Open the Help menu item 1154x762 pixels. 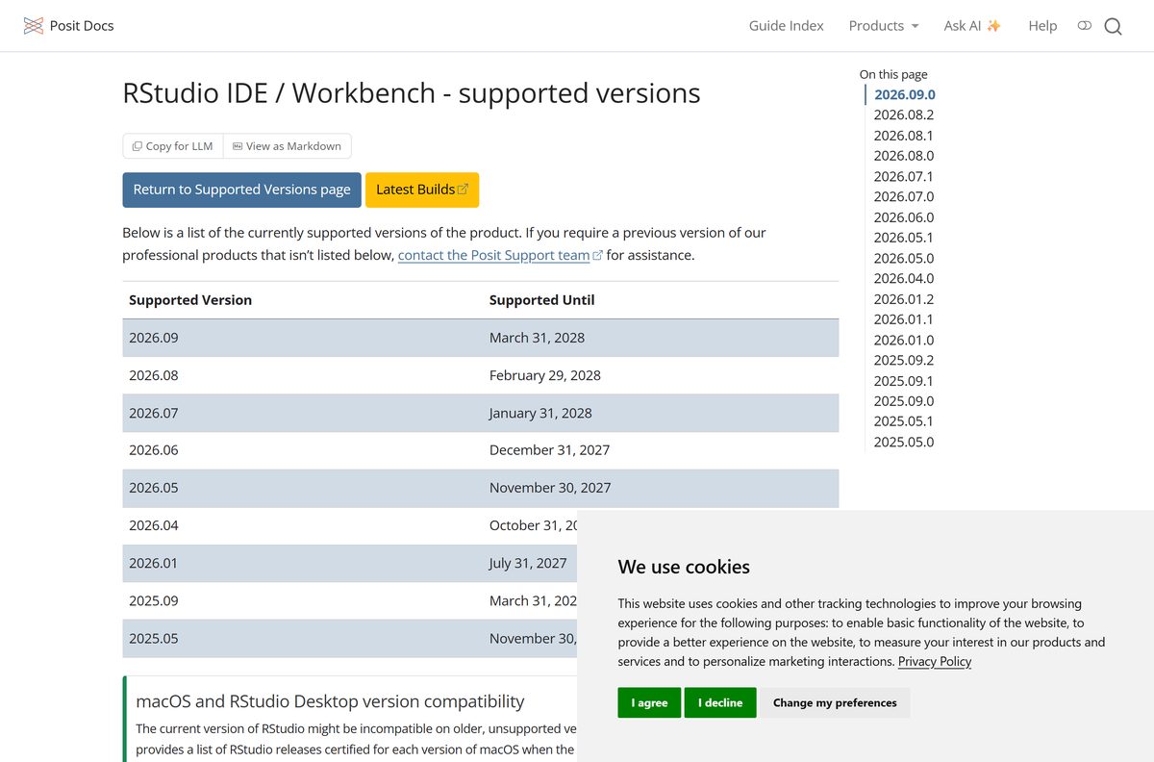[1042, 26]
